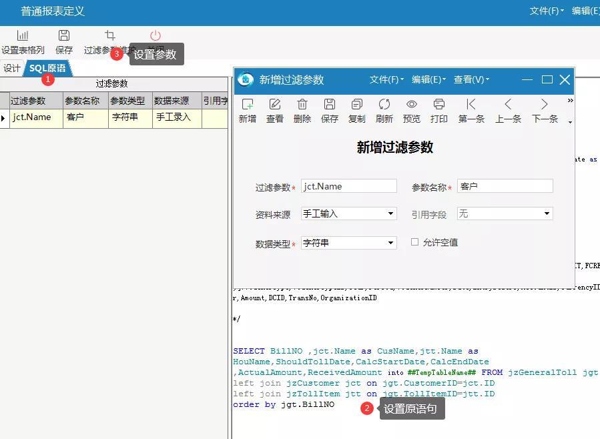The width and height of the screenshot is (600, 439).
Task: Close the 新增过滤参数 dialog
Action: point(565,79)
